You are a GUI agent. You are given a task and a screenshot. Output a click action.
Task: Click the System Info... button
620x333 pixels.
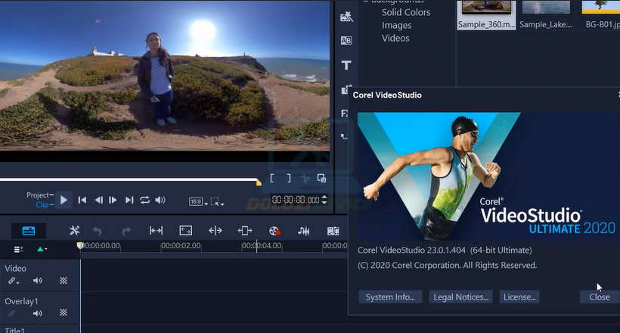click(389, 297)
